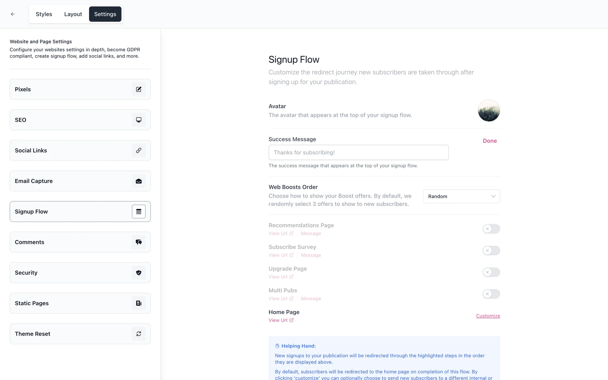
Task: Turn on the Subscribe Survey toggle
Action: 491,250
